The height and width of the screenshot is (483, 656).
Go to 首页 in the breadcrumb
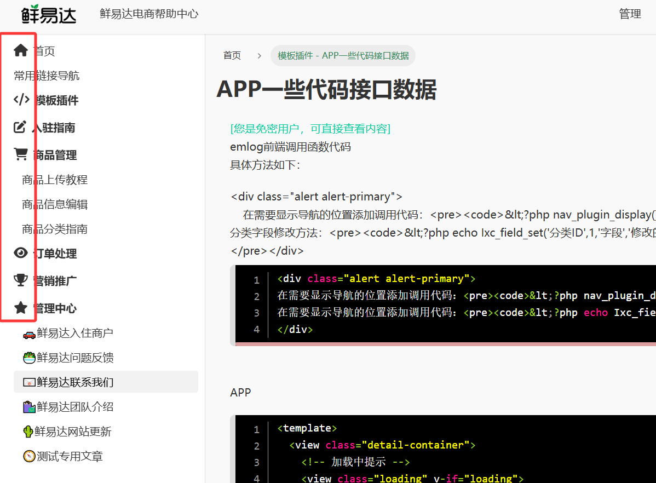(232, 55)
